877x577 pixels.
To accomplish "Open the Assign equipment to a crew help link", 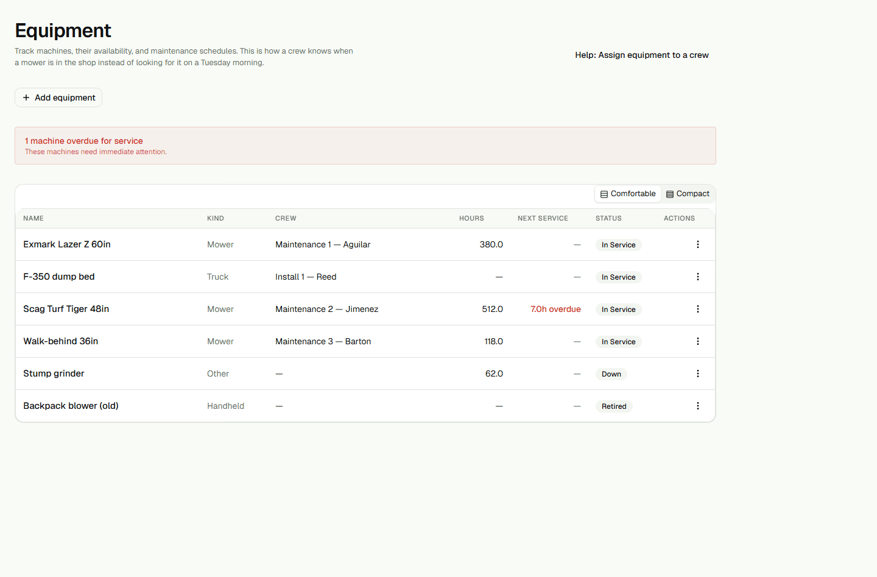I will [642, 55].
